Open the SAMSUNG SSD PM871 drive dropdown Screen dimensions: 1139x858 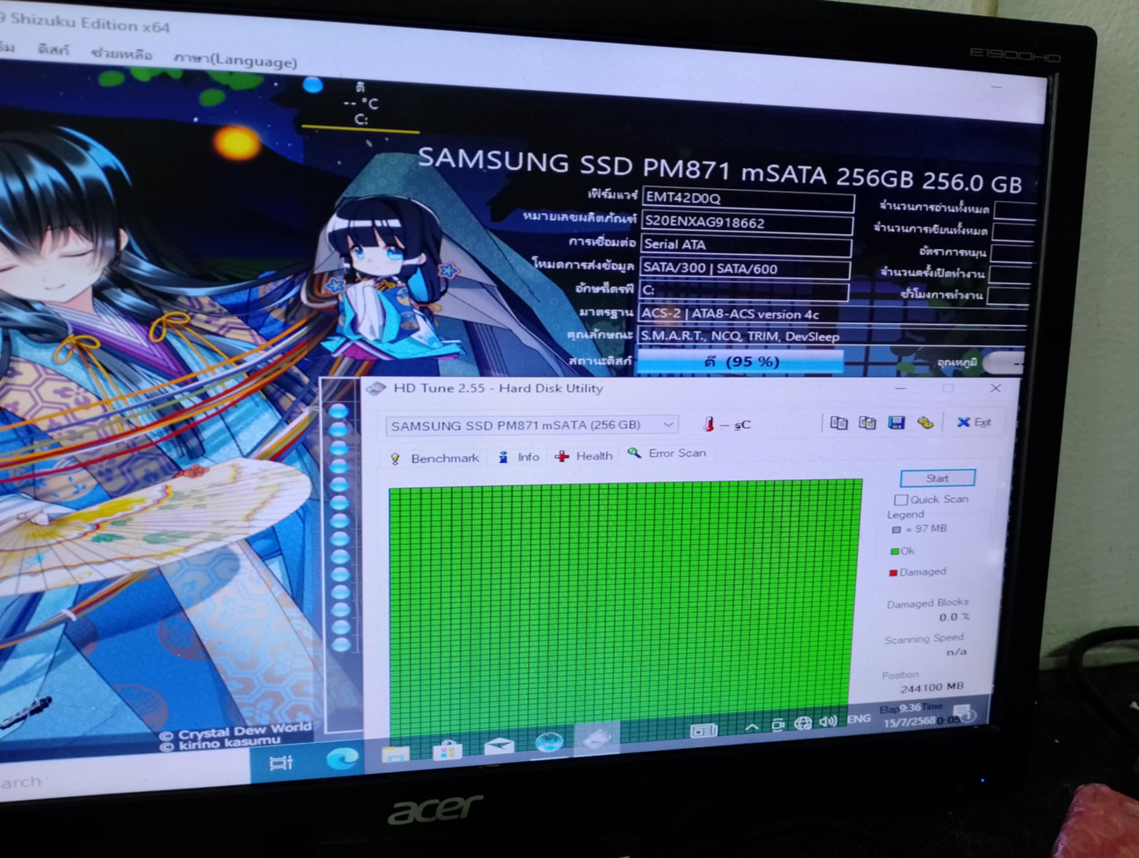532,425
